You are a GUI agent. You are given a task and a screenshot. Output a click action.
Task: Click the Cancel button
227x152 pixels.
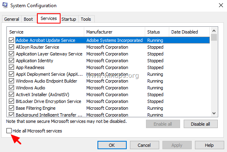144,145
